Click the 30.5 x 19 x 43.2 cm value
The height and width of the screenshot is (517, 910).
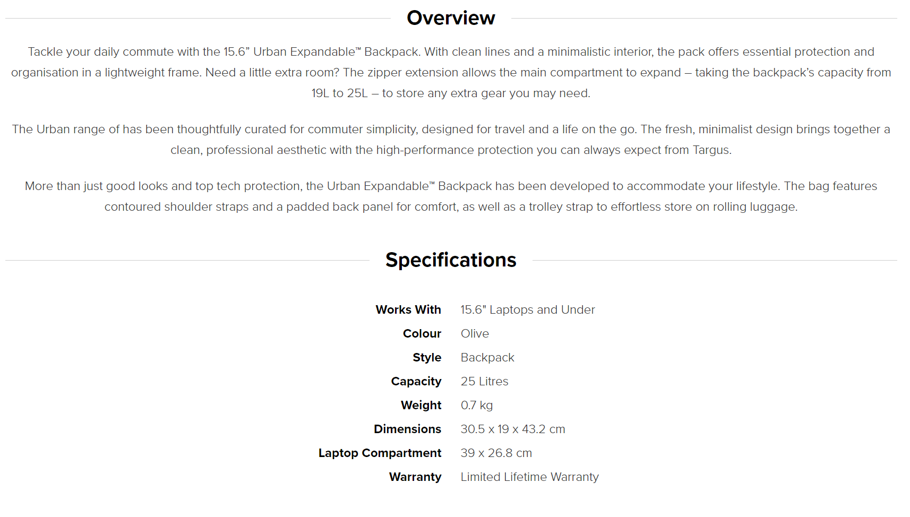[x=513, y=429]
